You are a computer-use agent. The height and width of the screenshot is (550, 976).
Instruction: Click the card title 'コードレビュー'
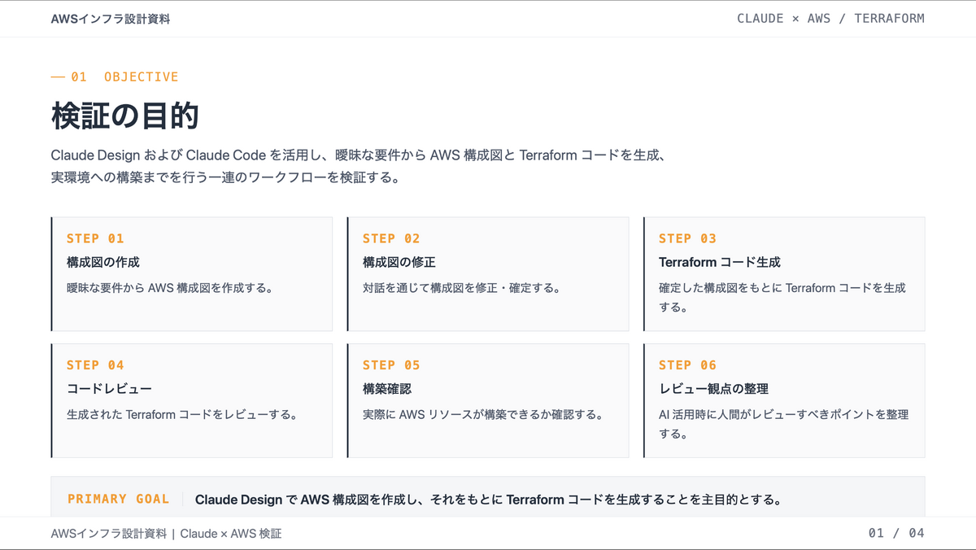tap(109, 389)
